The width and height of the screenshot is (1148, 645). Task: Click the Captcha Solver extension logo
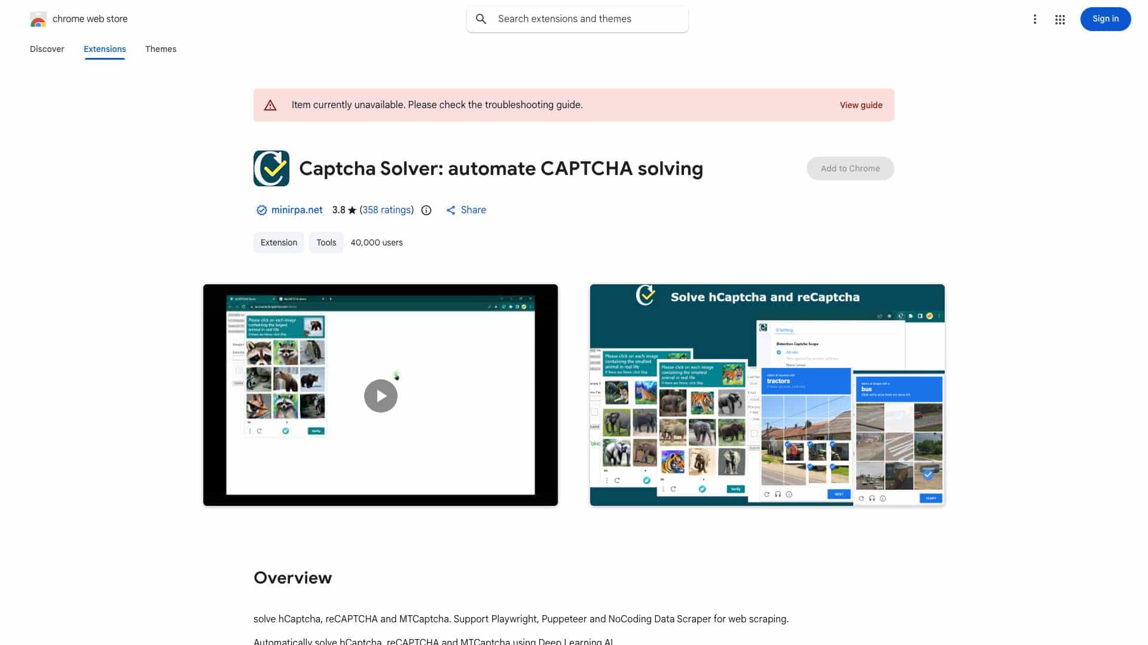[x=271, y=168]
